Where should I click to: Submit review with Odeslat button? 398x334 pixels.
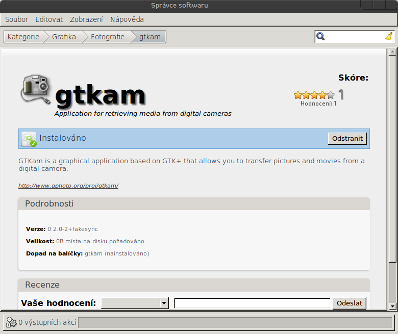click(349, 303)
